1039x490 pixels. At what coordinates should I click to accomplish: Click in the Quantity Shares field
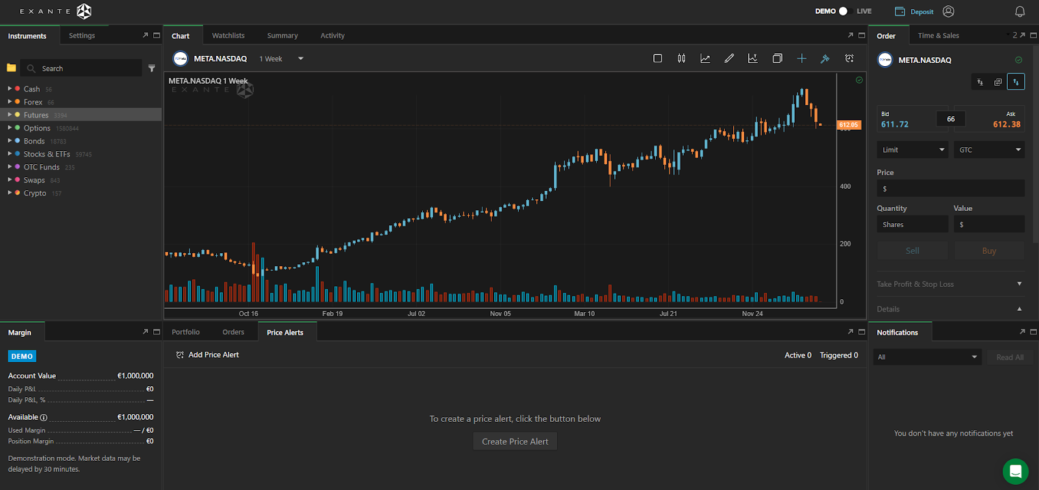[x=912, y=224]
